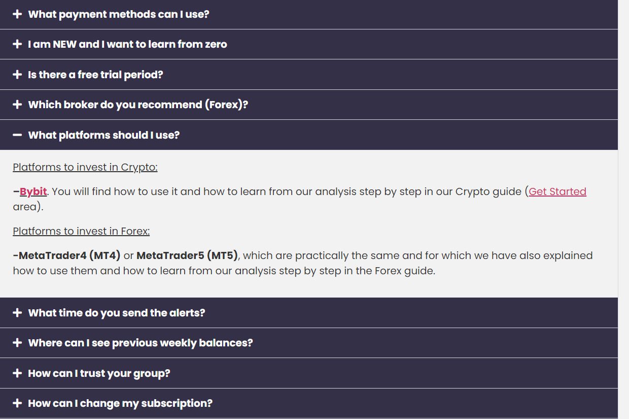
Task: Expand 'How can I change my subscription?'
Action: click(309, 403)
